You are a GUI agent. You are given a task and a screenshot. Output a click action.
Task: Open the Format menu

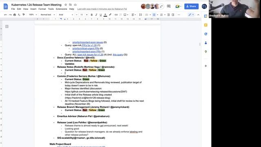(42, 9)
